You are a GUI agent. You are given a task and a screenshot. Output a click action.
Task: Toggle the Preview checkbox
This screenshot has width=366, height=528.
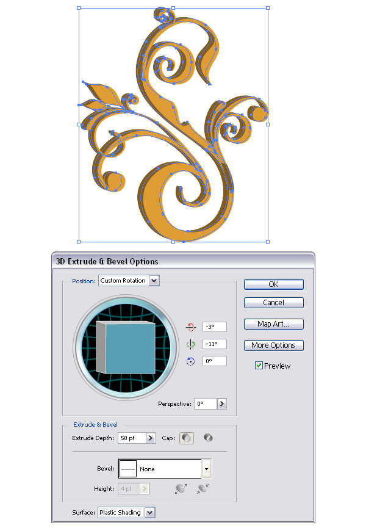click(259, 366)
